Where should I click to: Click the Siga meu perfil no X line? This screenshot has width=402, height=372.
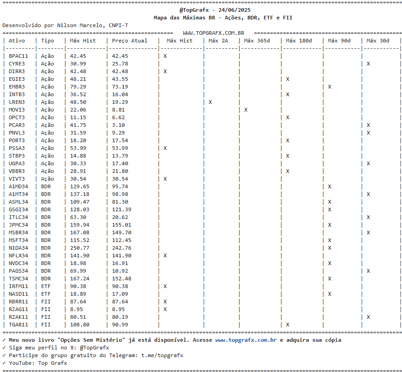pyautogui.click(x=59, y=348)
